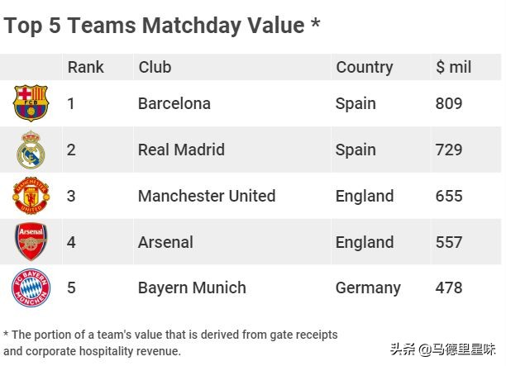Select the Bayern Munich club name
The height and width of the screenshot is (366, 506).
click(x=192, y=288)
